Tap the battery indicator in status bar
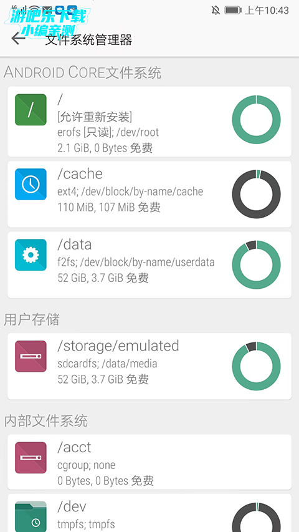The image size is (299, 532). 233,10
